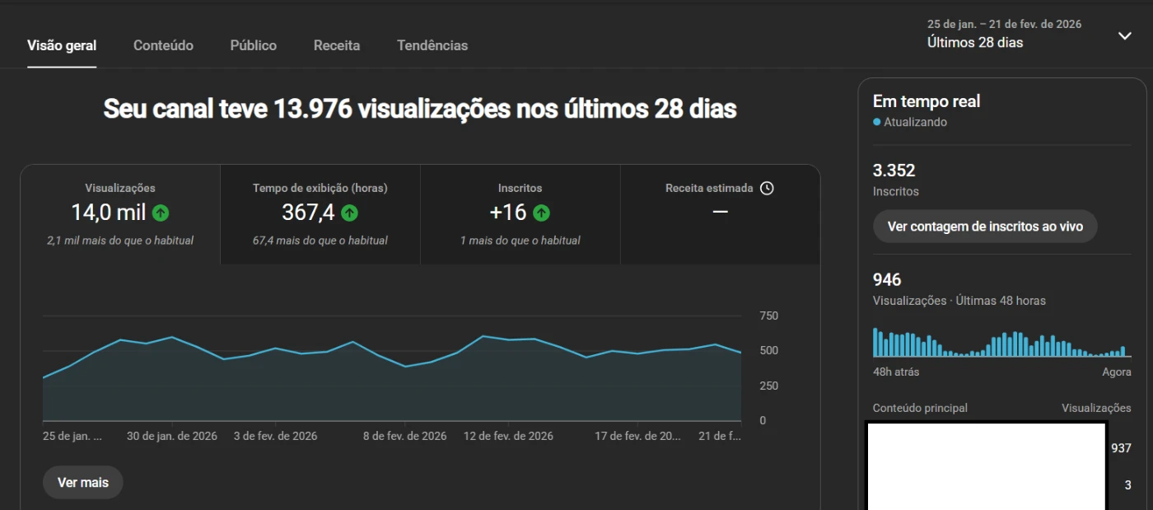The height and width of the screenshot is (510, 1153).
Task: Click the 48-hour views bar chart
Action: [x=1001, y=342]
